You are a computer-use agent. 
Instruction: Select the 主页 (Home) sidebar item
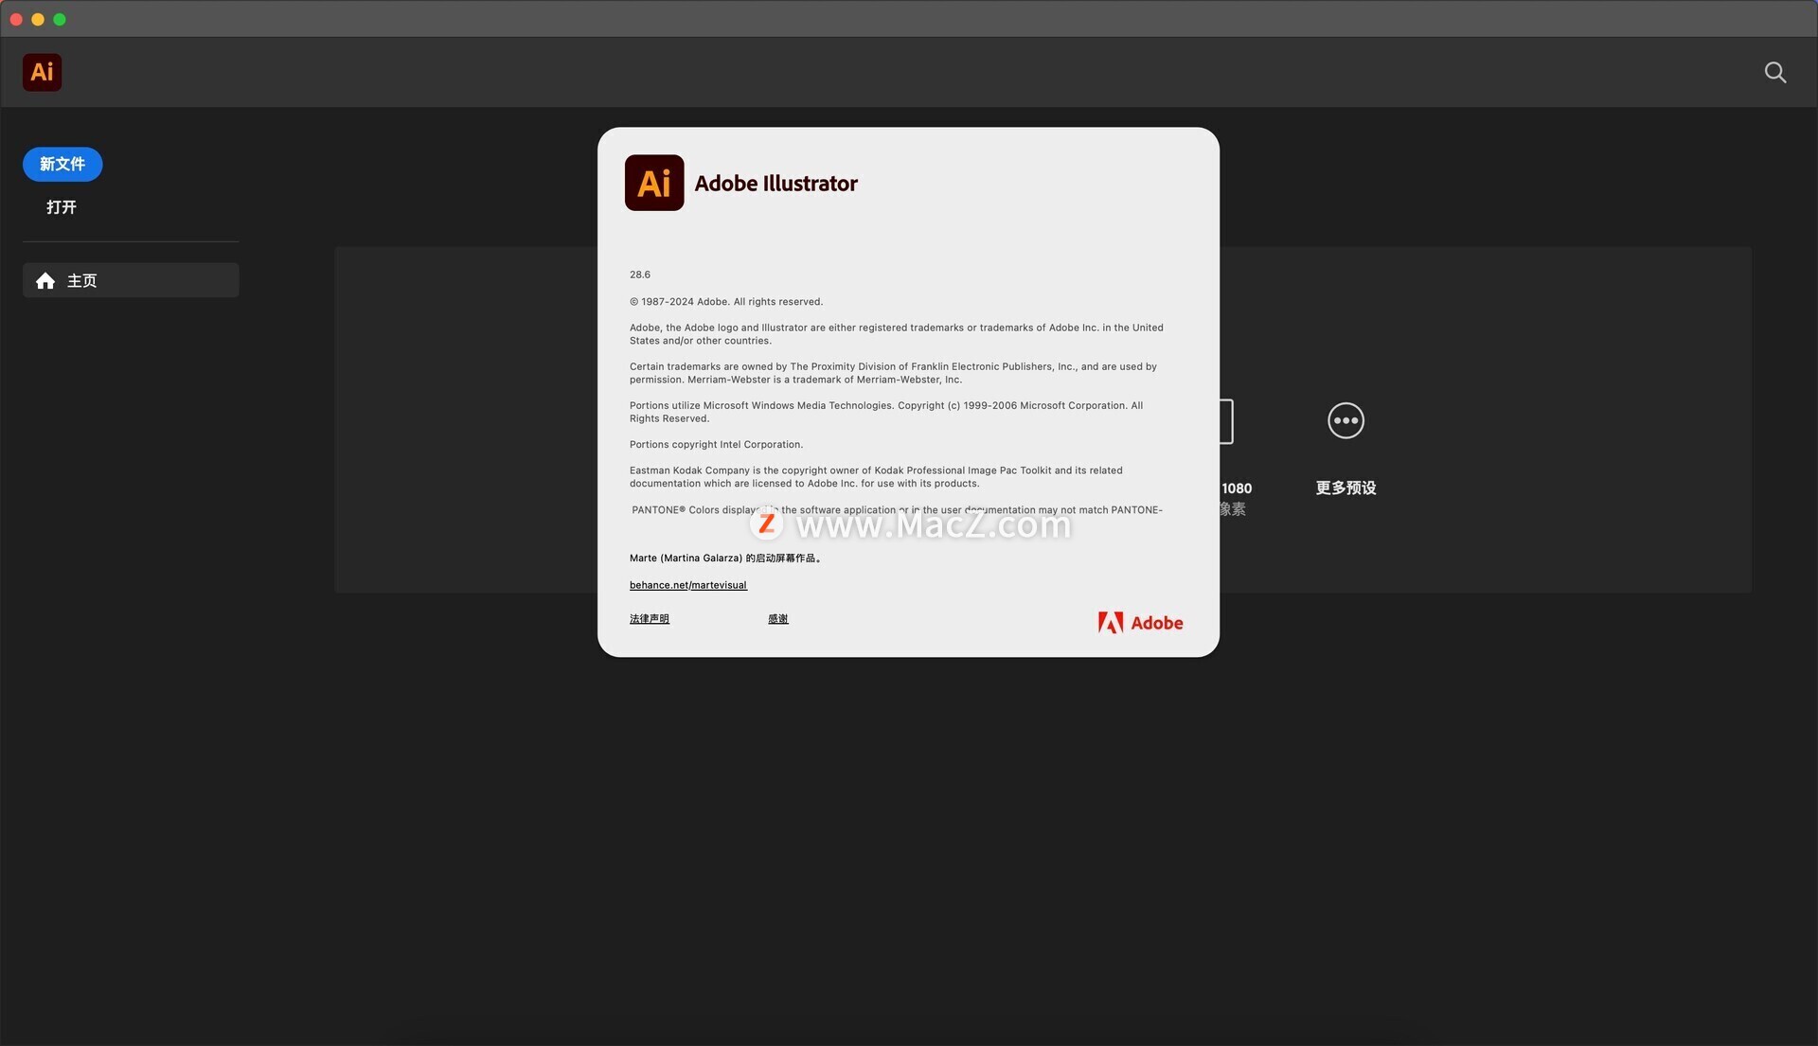[x=131, y=280]
